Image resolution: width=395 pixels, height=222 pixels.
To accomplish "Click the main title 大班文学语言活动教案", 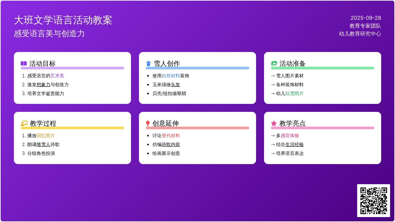I will (63, 20).
